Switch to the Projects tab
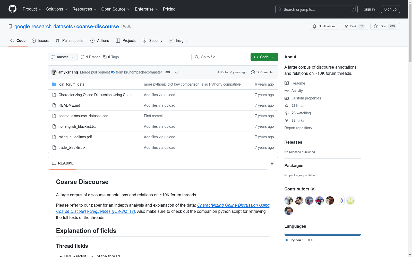This screenshot has height=257, width=412. (126, 41)
